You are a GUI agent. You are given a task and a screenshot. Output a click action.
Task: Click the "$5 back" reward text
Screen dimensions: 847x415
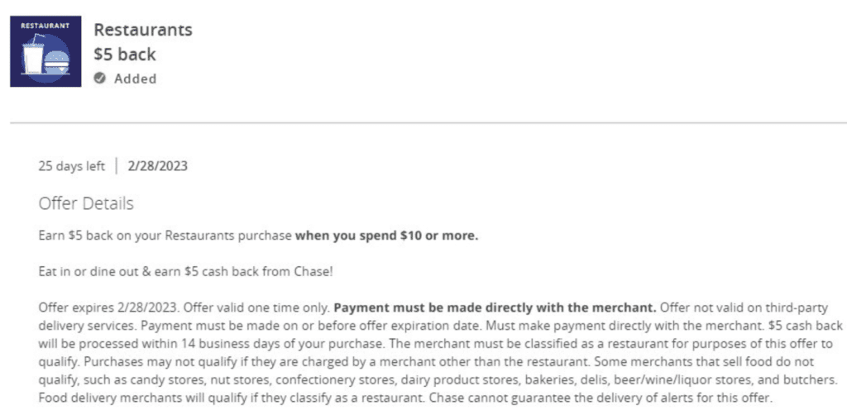tap(125, 55)
